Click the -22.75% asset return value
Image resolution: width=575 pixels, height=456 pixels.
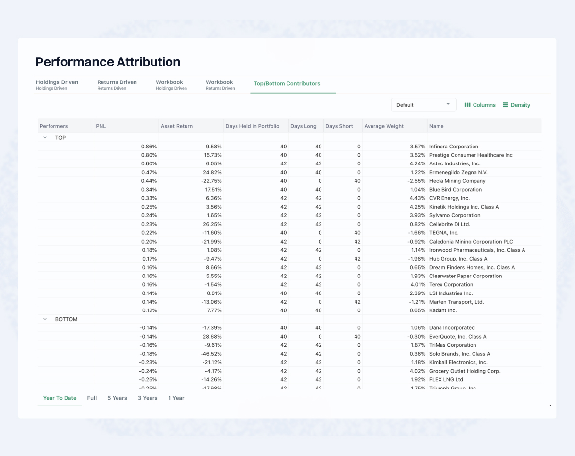tap(211, 181)
